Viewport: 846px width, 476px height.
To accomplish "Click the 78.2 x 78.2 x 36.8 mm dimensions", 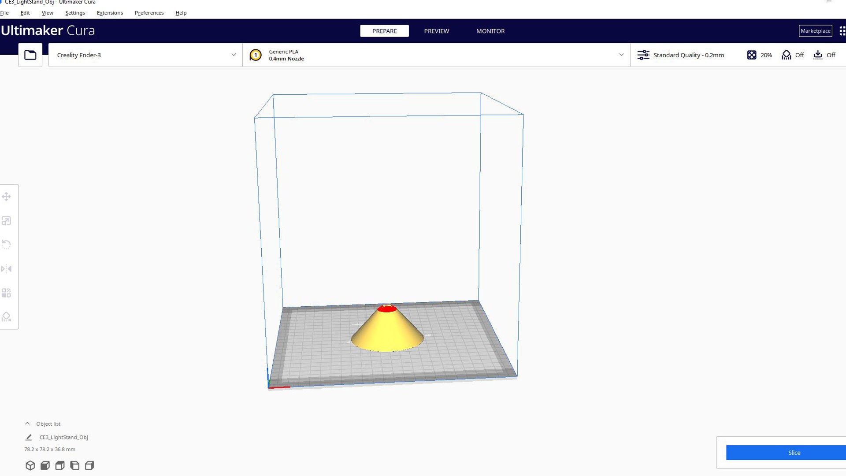I will point(50,449).
